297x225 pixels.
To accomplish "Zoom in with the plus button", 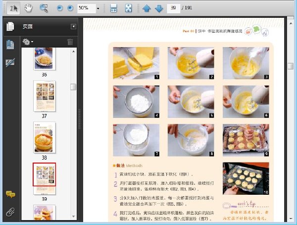I will click(70, 8).
